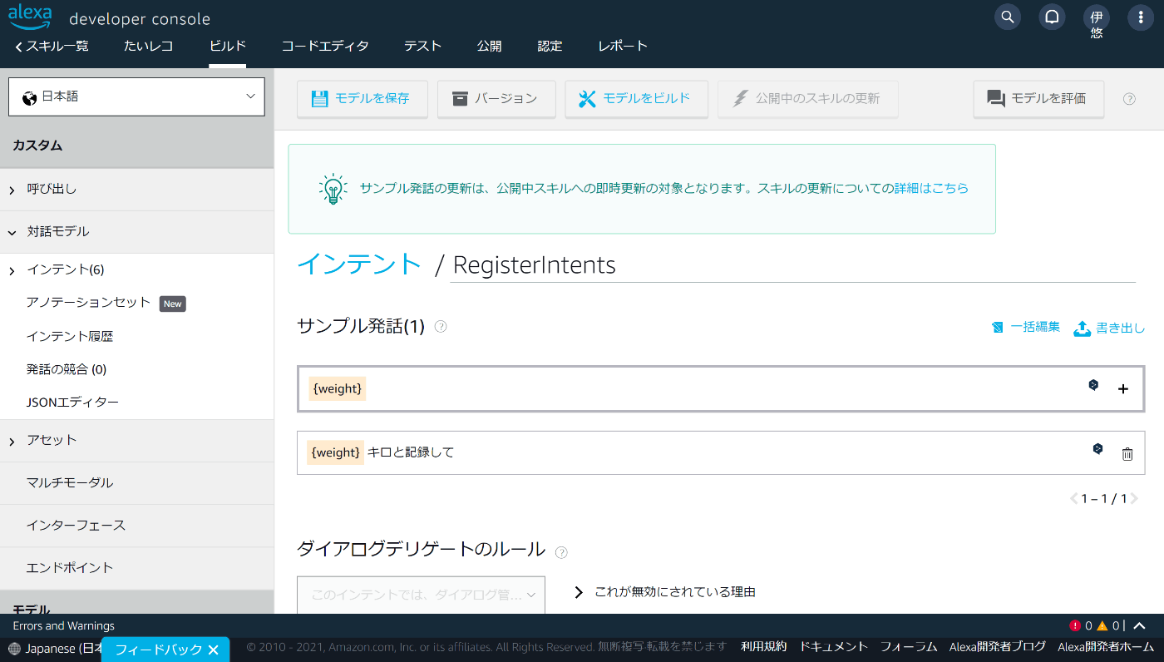The image size is (1164, 662).
Task: Click the lightbulb tip icon
Action: click(333, 189)
